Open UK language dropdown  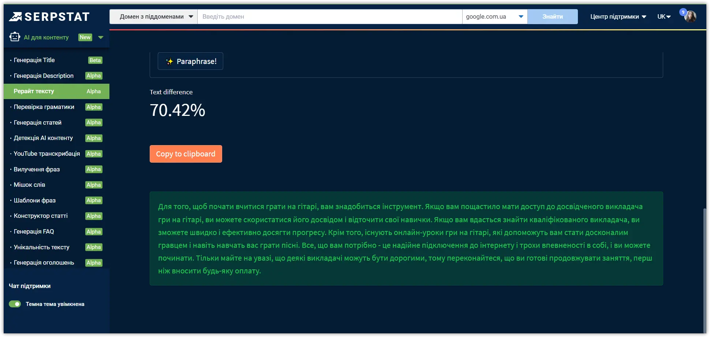664,16
